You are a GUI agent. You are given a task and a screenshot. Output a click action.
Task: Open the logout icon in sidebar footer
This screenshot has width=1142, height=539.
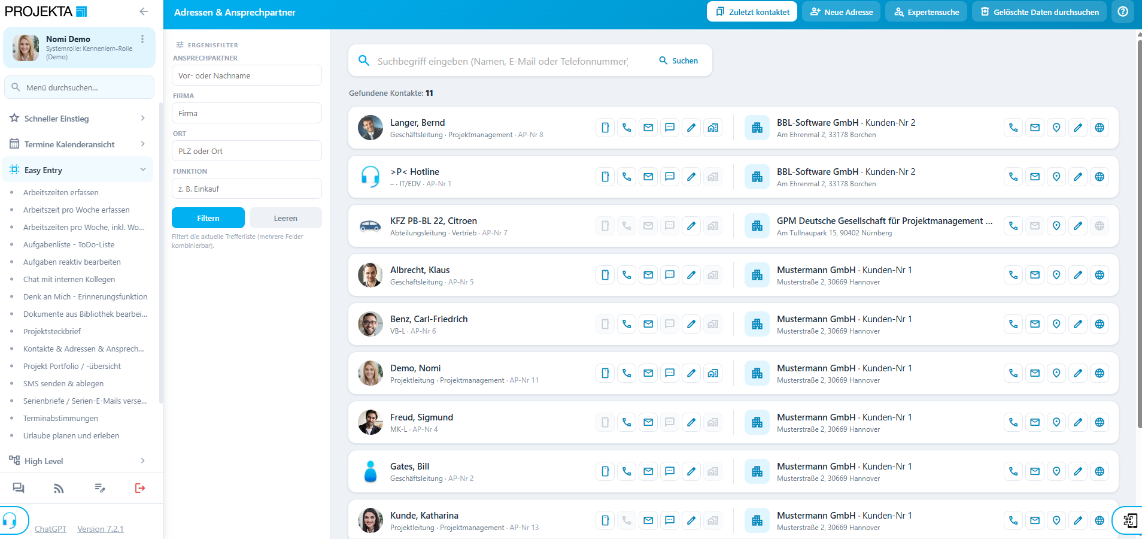click(140, 488)
